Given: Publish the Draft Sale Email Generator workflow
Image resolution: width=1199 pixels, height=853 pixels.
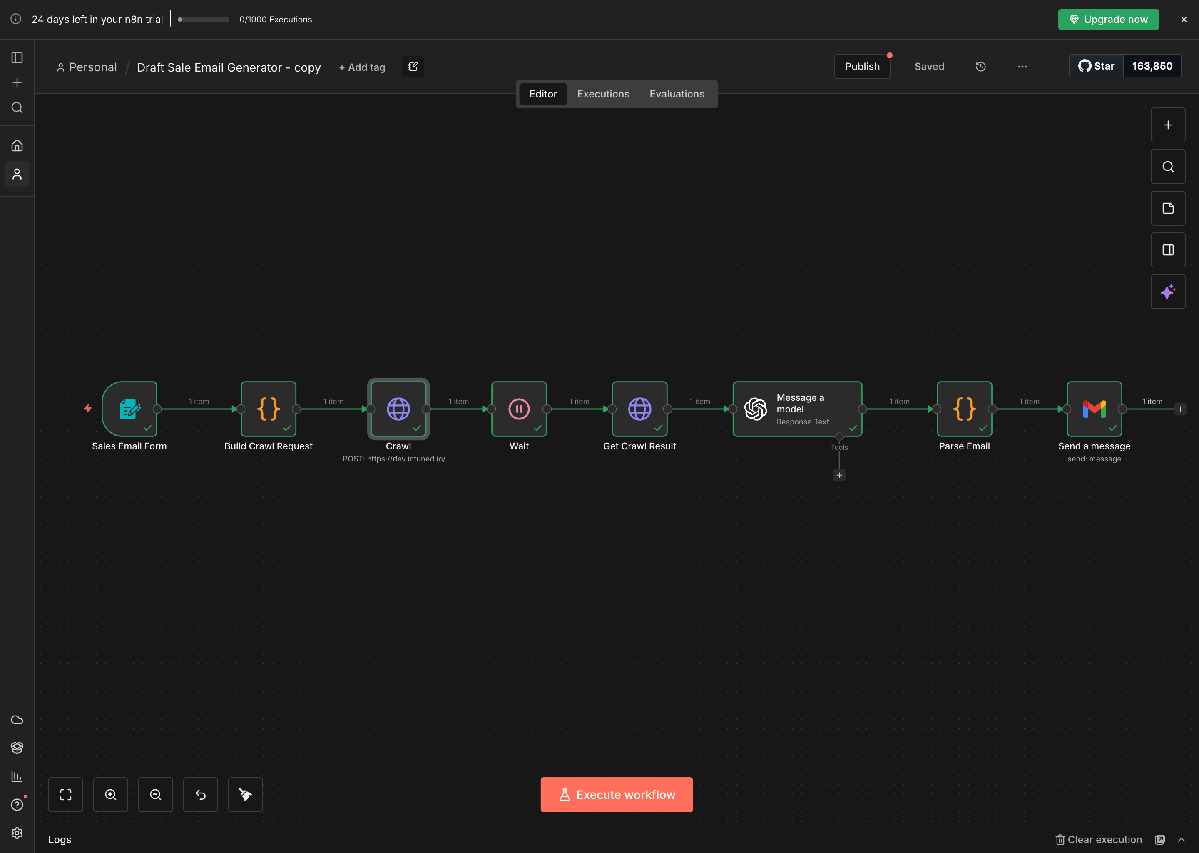Looking at the screenshot, I should [862, 66].
